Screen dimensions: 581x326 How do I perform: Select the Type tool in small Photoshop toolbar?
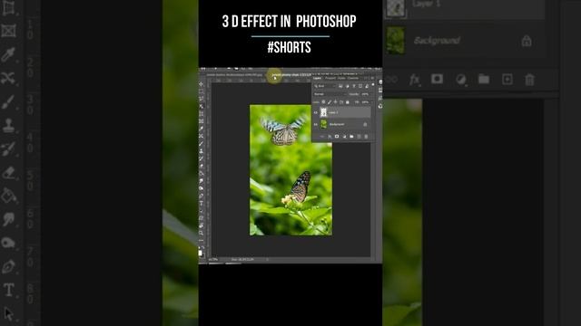[202, 203]
